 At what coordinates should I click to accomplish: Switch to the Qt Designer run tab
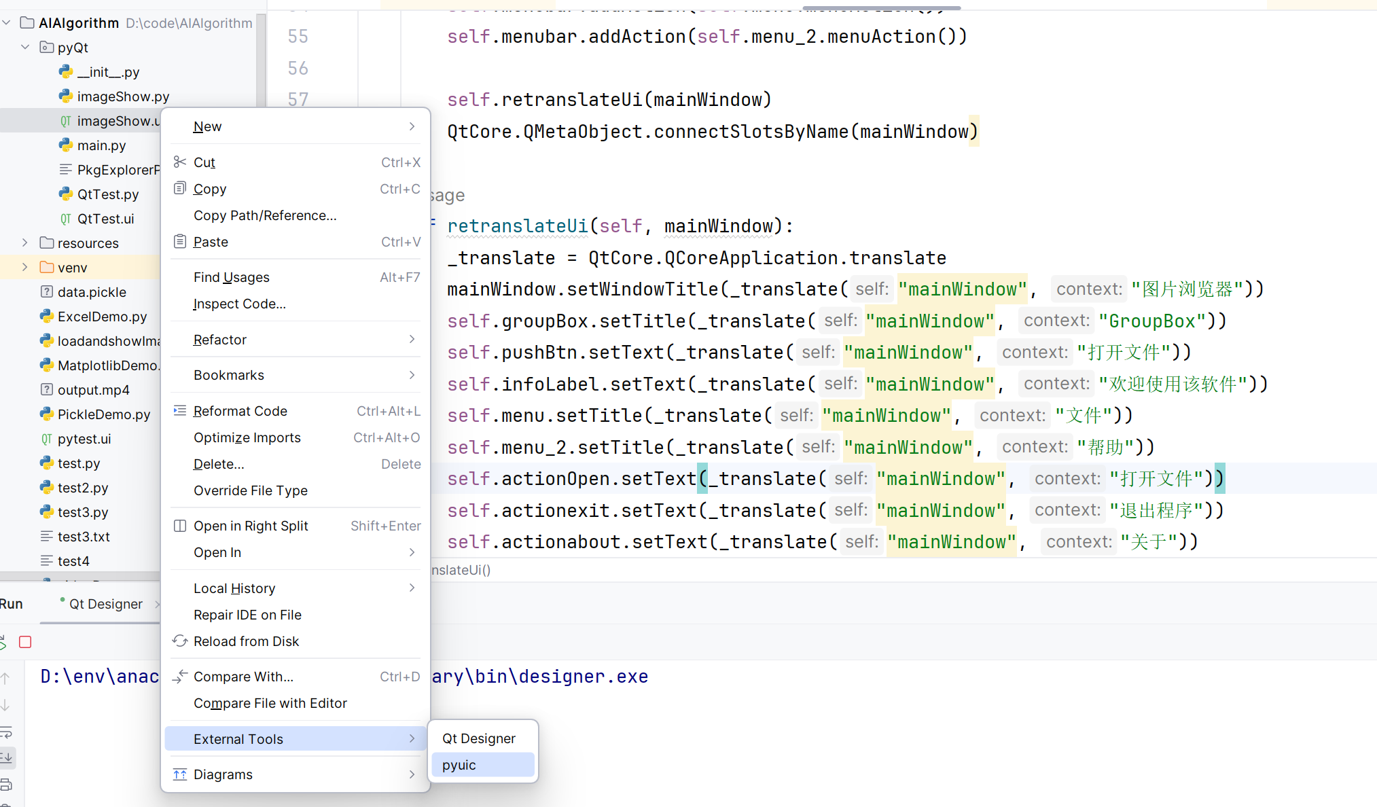pyautogui.click(x=105, y=604)
